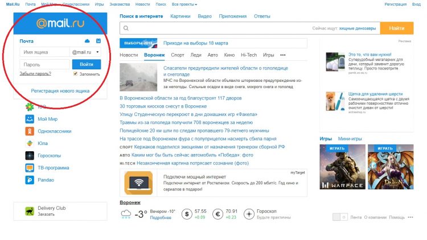
Task: Open the Delivery Club ostrich icon
Action: pos(30,211)
